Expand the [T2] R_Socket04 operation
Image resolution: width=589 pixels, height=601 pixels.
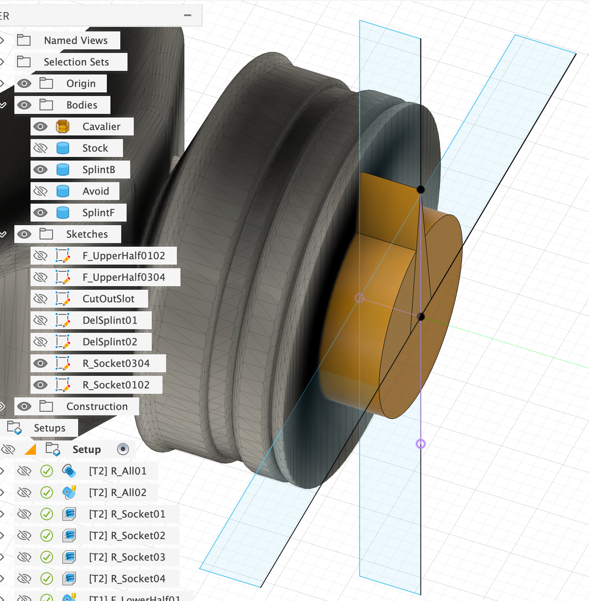coord(2,579)
